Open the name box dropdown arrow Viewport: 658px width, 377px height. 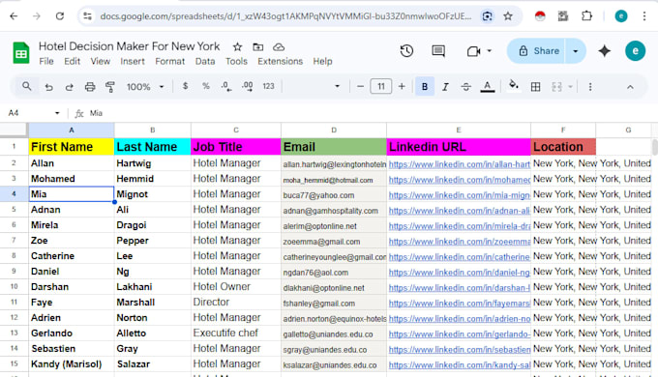tap(57, 113)
